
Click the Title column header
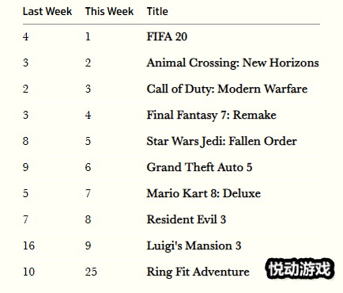click(157, 11)
